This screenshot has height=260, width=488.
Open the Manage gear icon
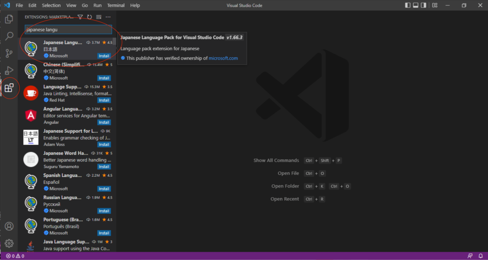click(x=9, y=243)
